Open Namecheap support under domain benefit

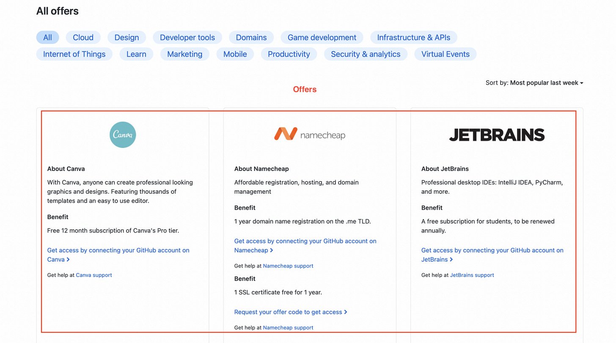(288, 266)
